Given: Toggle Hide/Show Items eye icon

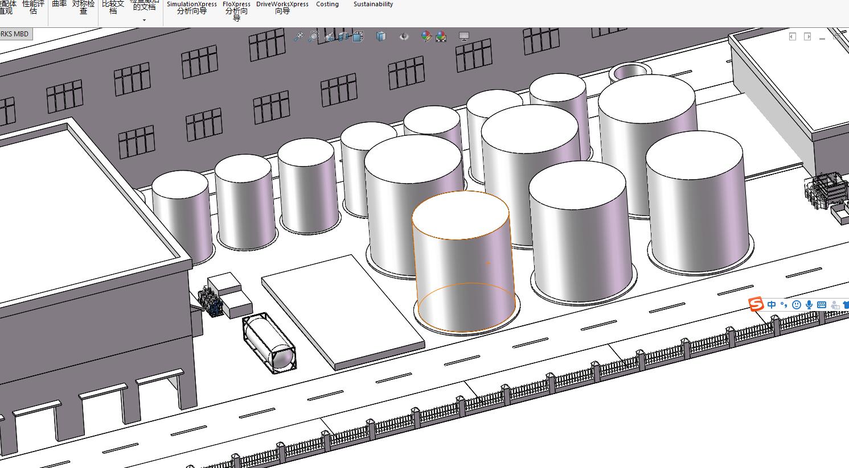Looking at the screenshot, I should [x=404, y=36].
